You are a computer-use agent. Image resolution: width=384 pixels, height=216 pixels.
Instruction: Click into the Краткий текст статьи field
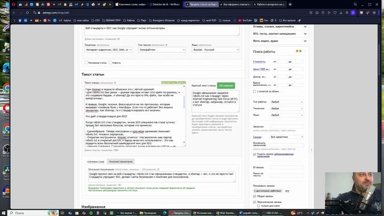[x=215, y=101]
